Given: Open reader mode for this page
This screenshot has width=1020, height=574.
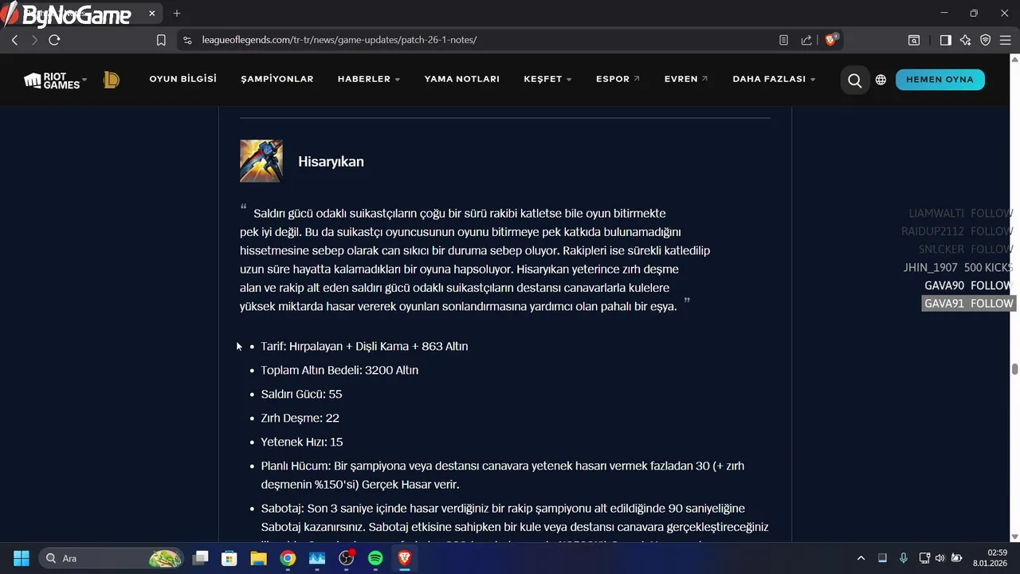Looking at the screenshot, I should (x=783, y=40).
